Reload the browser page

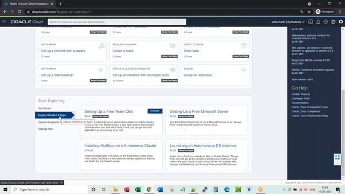pos(19,12)
